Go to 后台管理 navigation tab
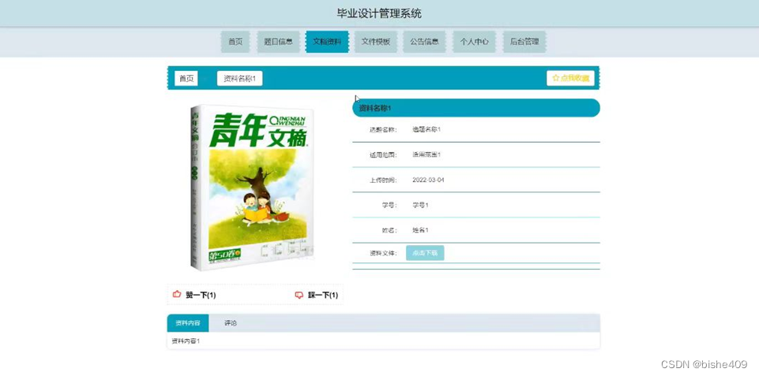This screenshot has height=376, width=759. [x=524, y=42]
